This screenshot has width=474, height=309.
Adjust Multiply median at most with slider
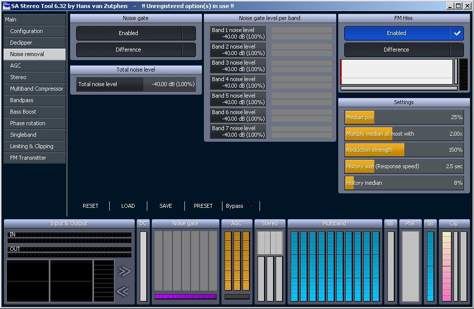[404, 134]
